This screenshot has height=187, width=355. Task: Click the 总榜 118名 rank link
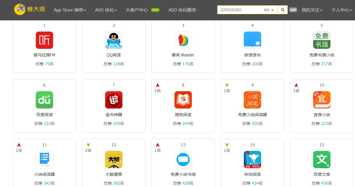(114, 64)
